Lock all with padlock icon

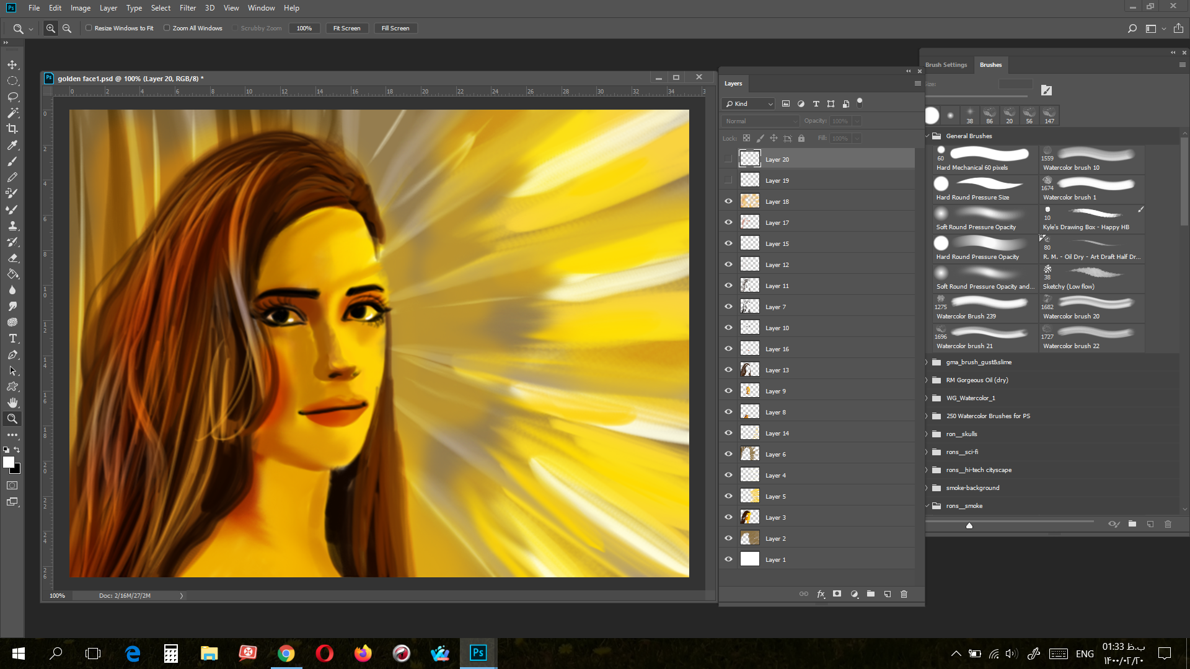coord(801,138)
